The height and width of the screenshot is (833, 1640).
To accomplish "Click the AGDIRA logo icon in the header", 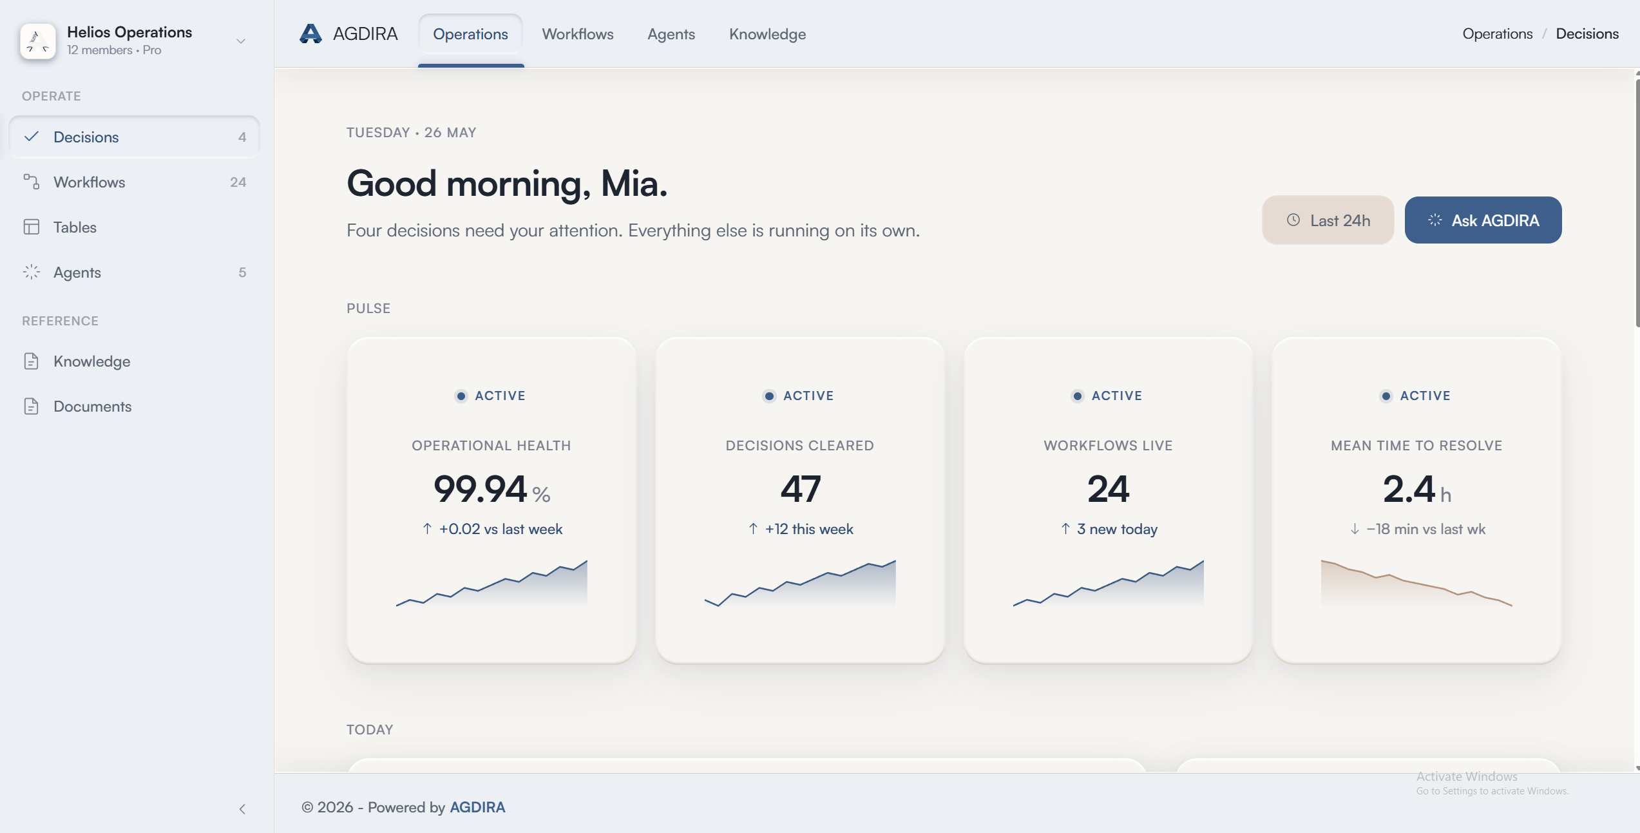I will tap(310, 34).
